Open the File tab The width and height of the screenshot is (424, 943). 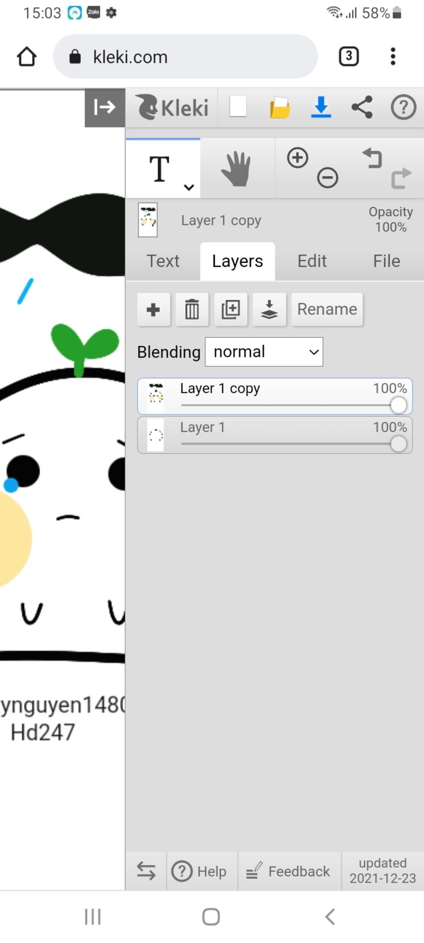386,261
